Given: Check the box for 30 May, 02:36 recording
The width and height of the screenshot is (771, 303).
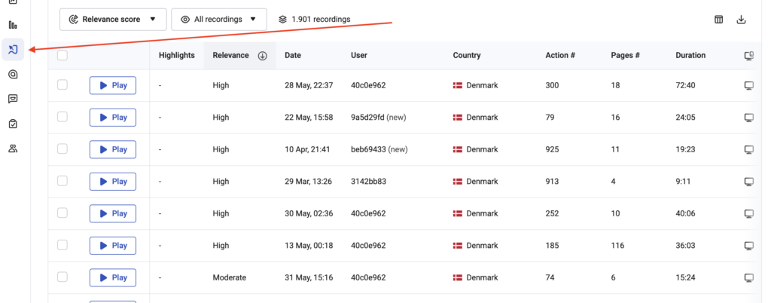Looking at the screenshot, I should coord(62,213).
